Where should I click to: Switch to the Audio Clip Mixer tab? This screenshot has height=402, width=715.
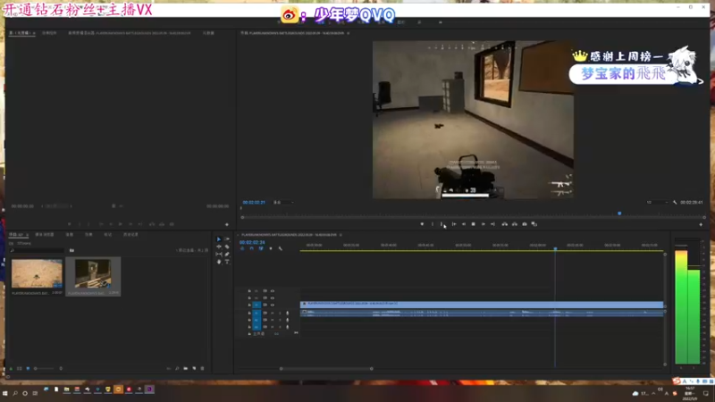click(129, 33)
